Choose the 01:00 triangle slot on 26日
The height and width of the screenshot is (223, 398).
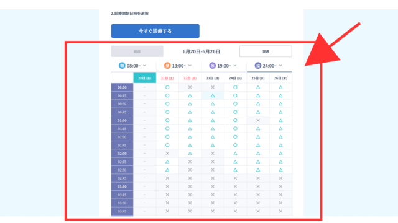280,120
